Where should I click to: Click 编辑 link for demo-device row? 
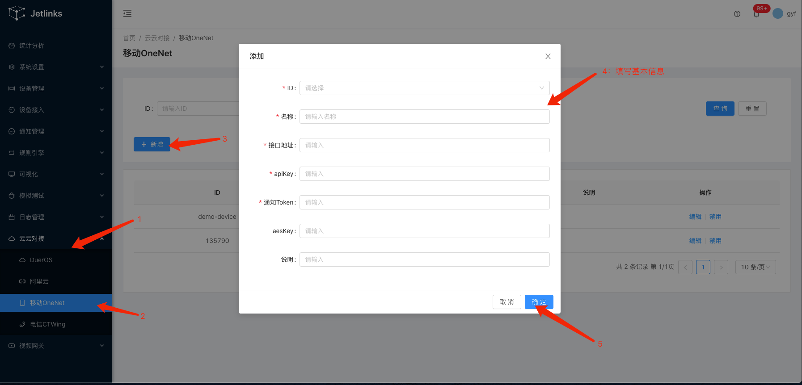coord(695,217)
